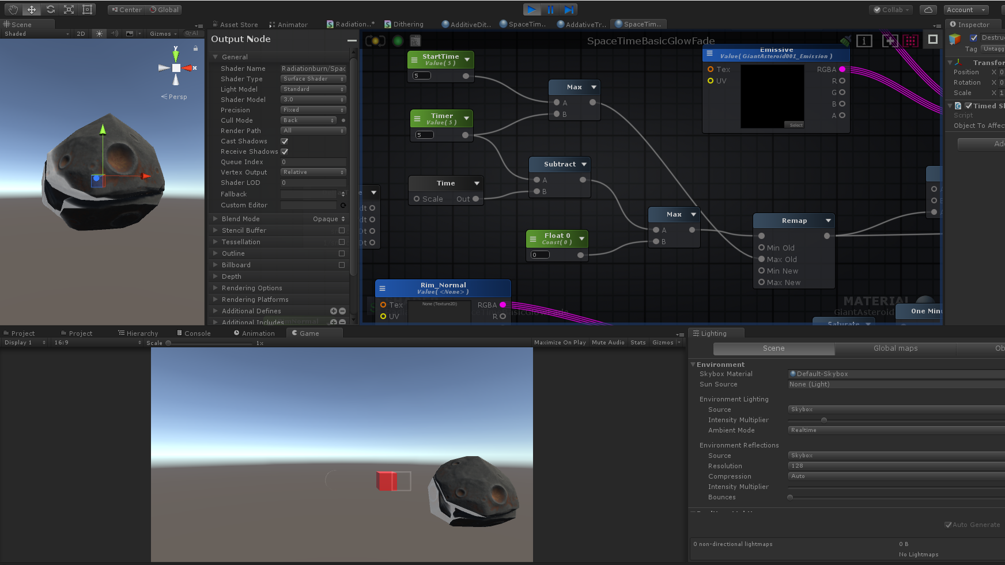1005x565 pixels.
Task: Click the clean unused nodes brush icon
Action: coord(845,41)
